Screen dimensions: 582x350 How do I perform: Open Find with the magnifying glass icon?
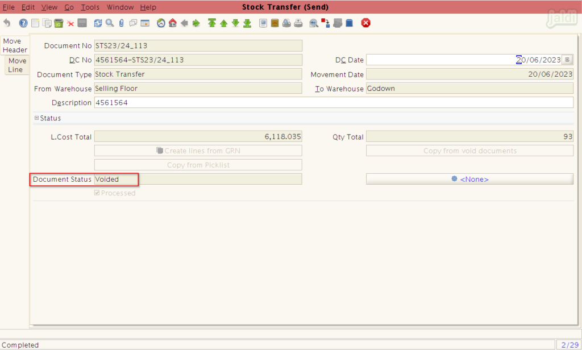click(x=110, y=23)
